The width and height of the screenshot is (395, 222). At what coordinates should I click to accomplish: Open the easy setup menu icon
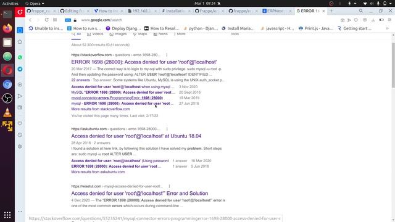pyautogui.click(x=389, y=20)
